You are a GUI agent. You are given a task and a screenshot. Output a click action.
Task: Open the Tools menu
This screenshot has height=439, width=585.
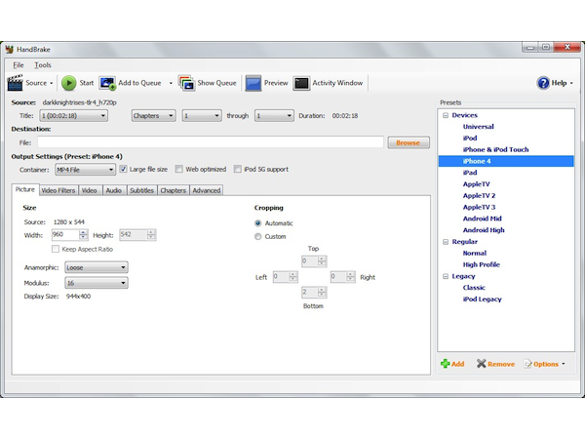[x=43, y=65]
